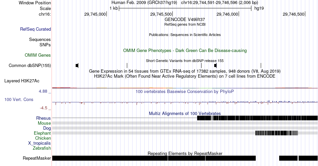Click the Elephant alignment block
Image resolution: width=318 pixels, height=166 pixels.
click(276, 133)
